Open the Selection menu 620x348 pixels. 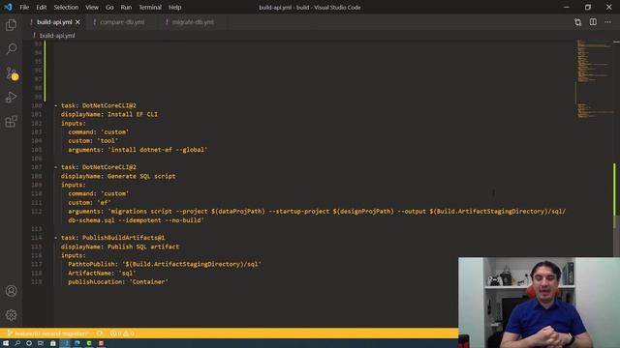point(66,7)
